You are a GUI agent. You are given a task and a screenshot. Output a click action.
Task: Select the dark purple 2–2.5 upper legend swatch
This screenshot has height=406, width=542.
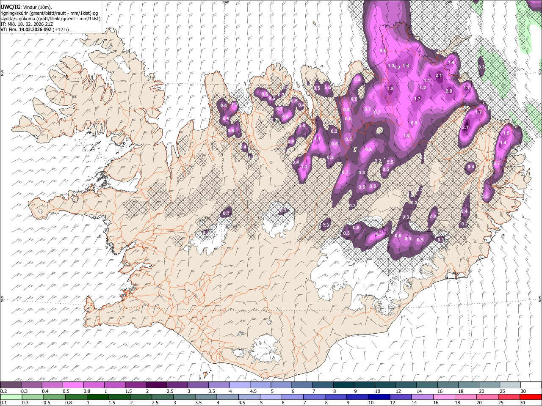[x=156, y=385]
